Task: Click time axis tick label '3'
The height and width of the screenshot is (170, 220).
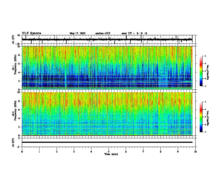Action: [x=74, y=152]
